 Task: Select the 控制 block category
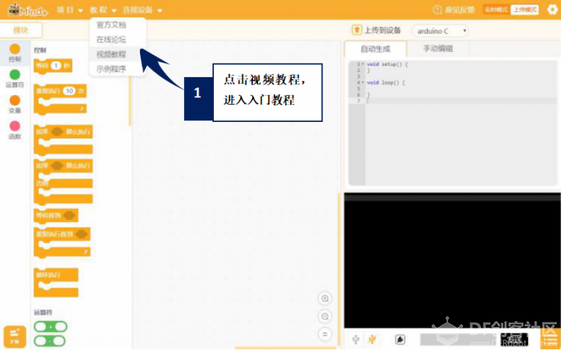pos(15,53)
